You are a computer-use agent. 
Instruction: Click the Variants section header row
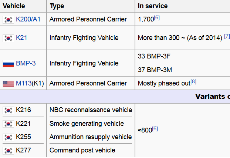pyautogui.click(x=115, y=97)
